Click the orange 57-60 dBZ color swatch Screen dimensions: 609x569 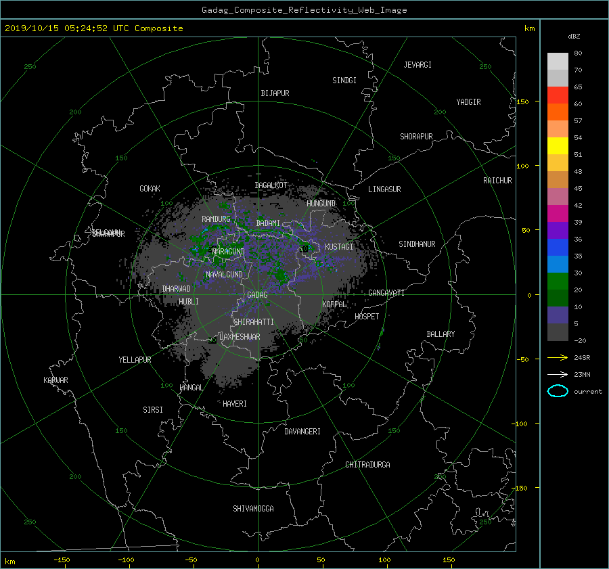pos(558,112)
